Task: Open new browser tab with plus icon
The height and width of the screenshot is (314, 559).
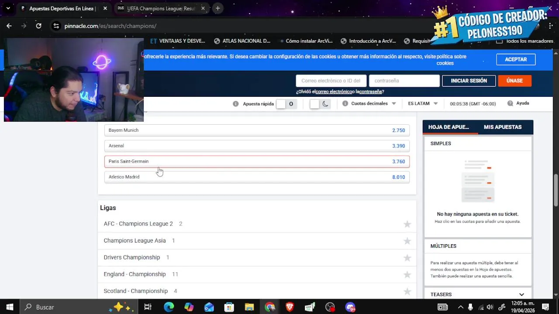Action: [x=217, y=8]
